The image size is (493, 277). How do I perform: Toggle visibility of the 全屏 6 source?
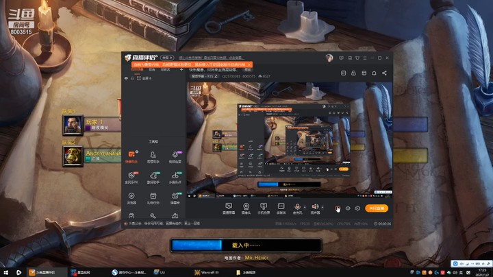pos(126,78)
